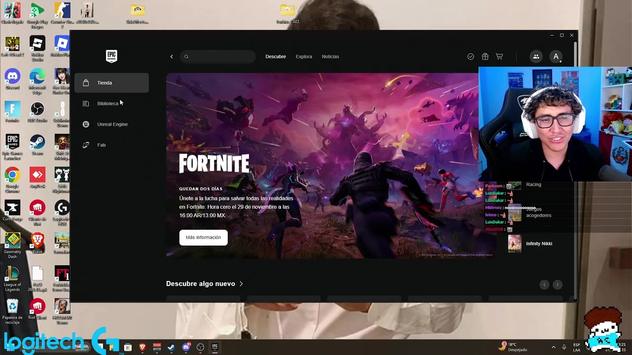Click the Brave taskbar icon
The width and height of the screenshot is (632, 355).
(x=142, y=347)
